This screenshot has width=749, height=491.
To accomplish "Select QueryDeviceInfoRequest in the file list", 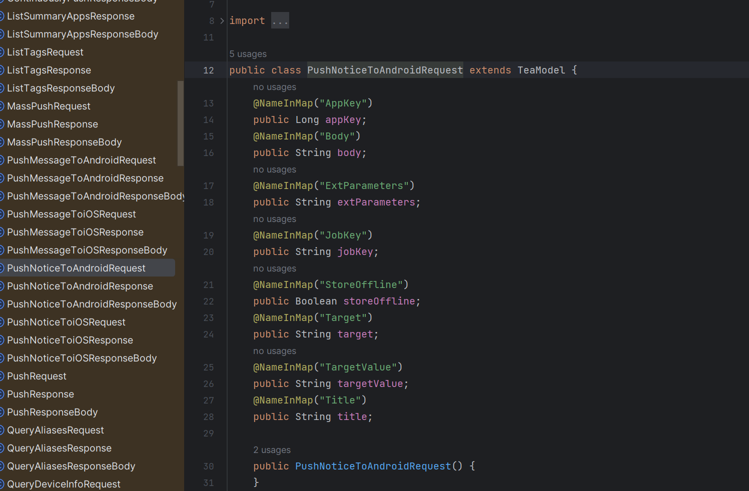I will click(64, 484).
